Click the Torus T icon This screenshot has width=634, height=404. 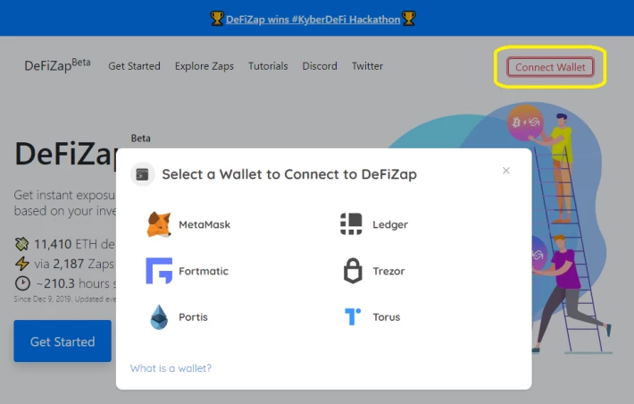[353, 316]
